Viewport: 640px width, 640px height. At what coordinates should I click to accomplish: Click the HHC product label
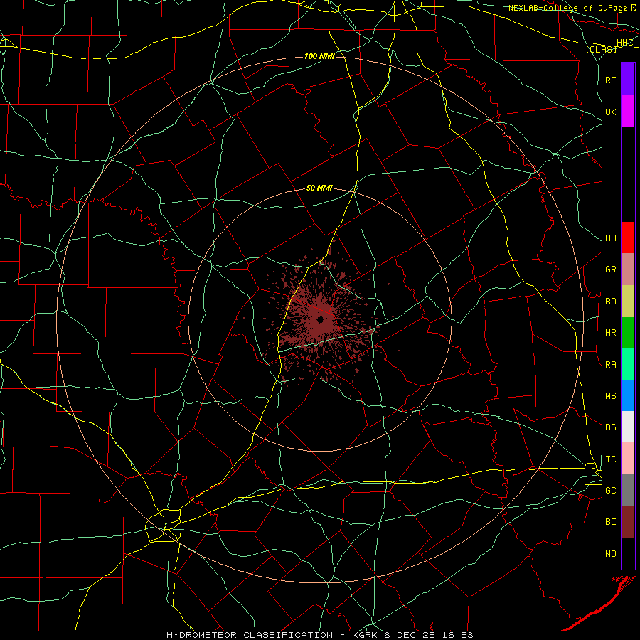click(624, 43)
